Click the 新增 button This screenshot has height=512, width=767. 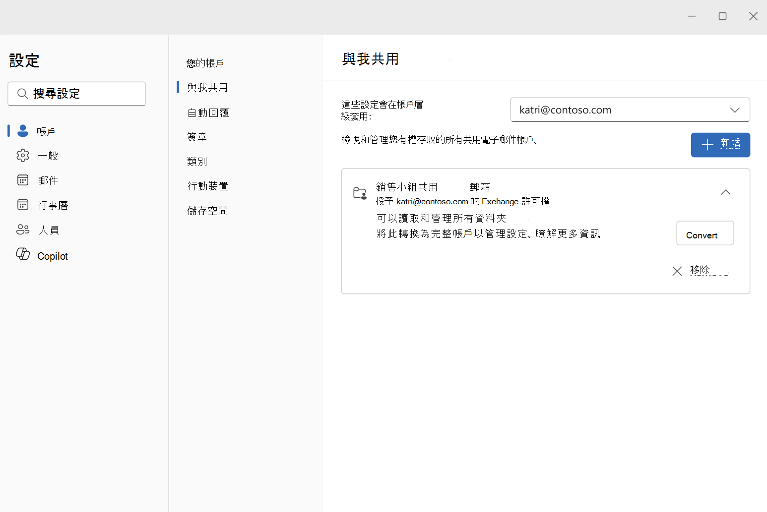click(x=720, y=145)
